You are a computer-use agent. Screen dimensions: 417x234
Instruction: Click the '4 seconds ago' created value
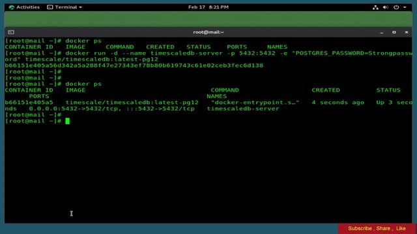338,103
